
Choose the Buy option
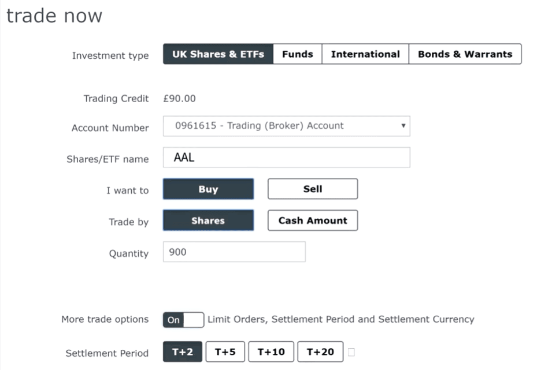coord(209,189)
